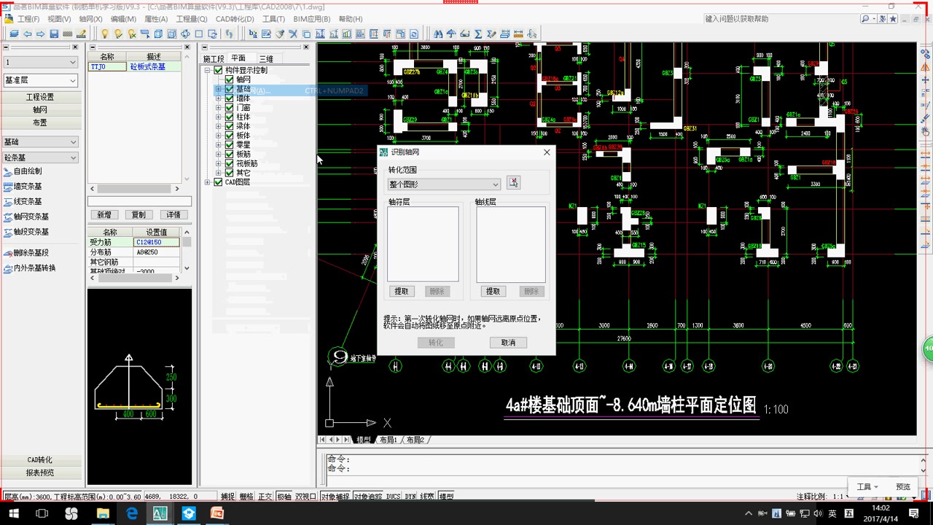Open the floor number dropdown showing 1
The height and width of the screenshot is (525, 933).
click(x=40, y=63)
